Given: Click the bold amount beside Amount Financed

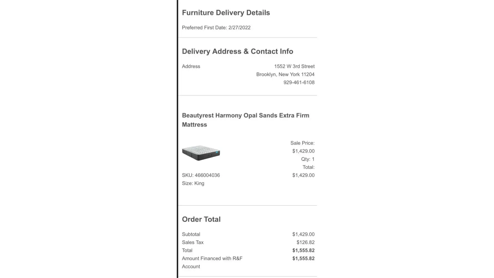Looking at the screenshot, I should [303, 259].
